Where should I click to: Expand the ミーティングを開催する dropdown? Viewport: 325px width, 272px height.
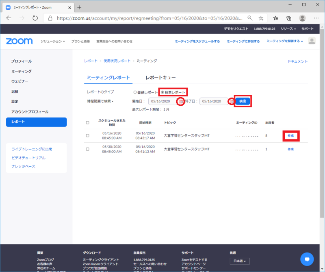click(x=285, y=41)
